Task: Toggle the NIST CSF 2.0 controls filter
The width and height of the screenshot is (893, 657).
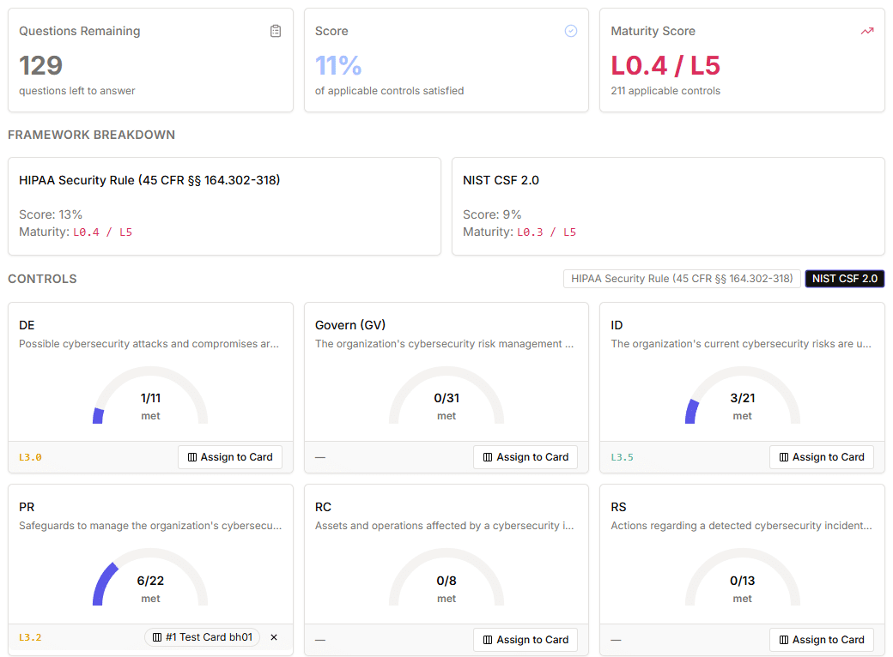Action: click(x=844, y=278)
